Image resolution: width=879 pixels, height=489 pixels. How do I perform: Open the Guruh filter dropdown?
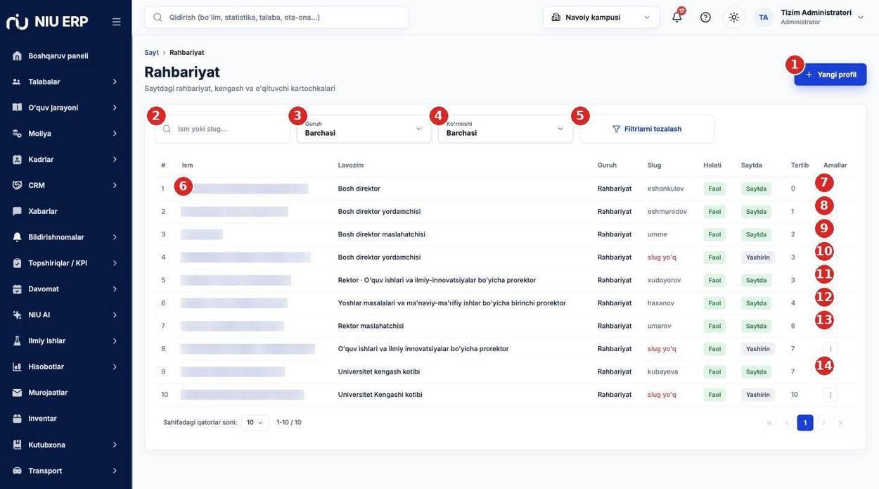tap(364, 129)
